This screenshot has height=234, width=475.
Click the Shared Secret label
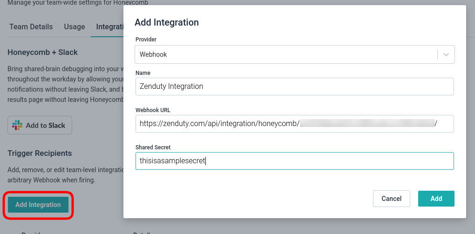[x=153, y=147]
